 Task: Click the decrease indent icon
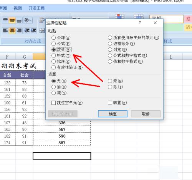click(x=27, y=30)
